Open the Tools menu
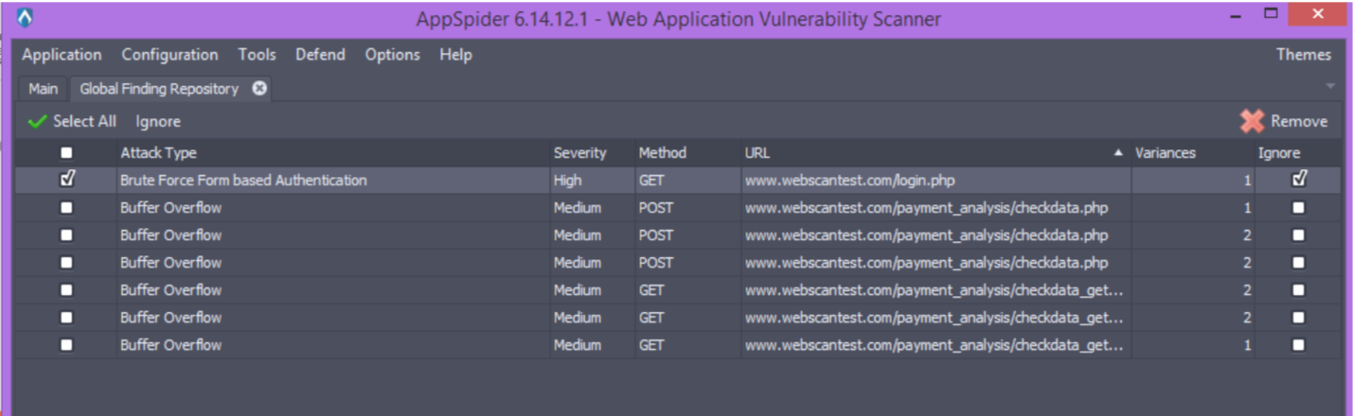 coord(257,55)
